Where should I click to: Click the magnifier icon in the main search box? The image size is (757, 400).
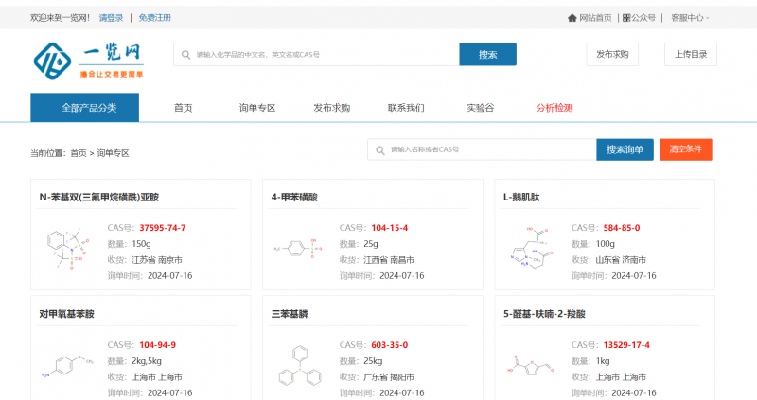(x=185, y=55)
